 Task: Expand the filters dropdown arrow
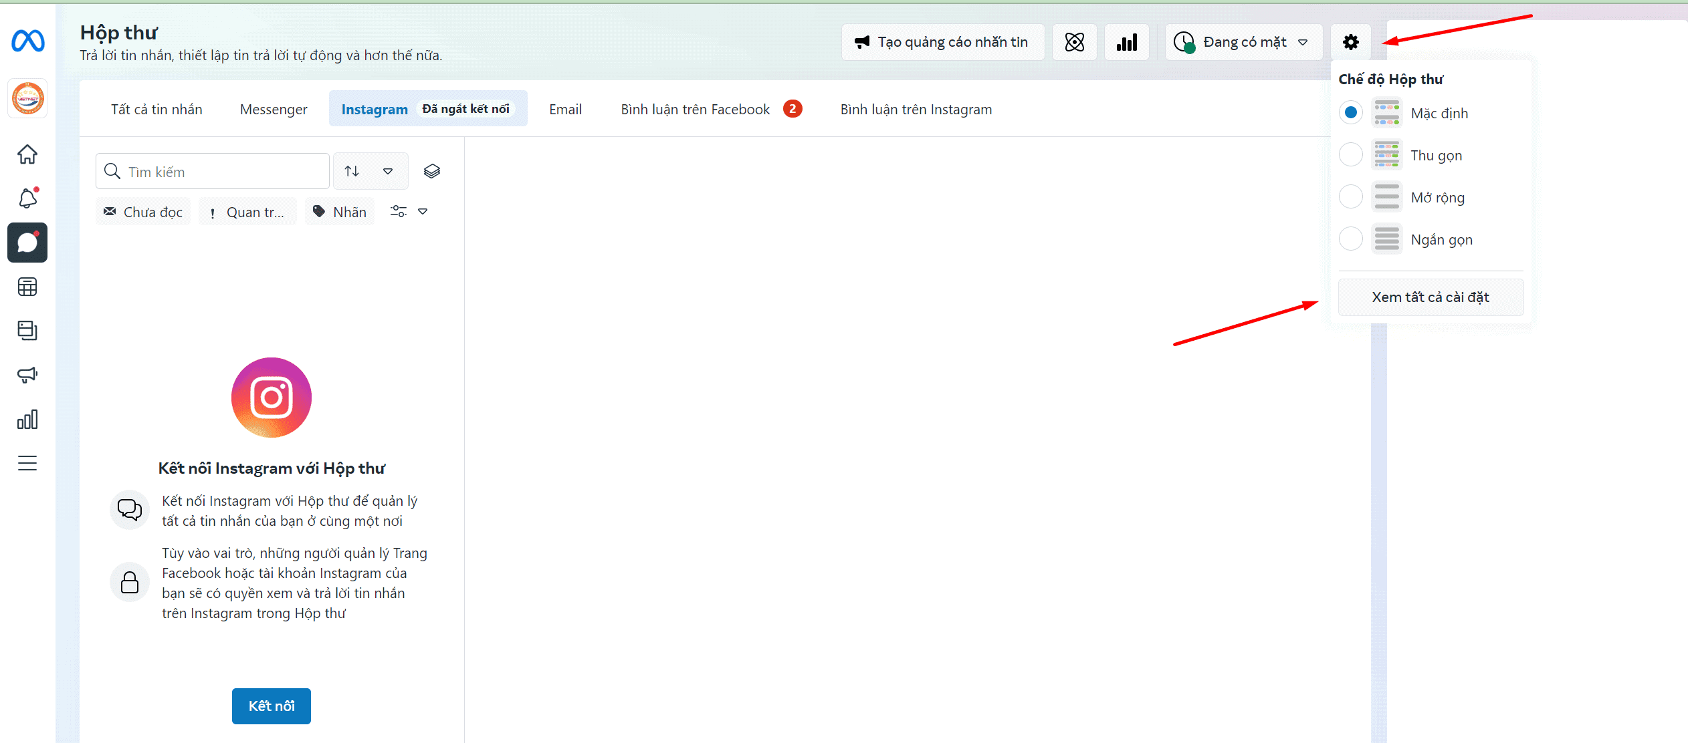click(423, 212)
